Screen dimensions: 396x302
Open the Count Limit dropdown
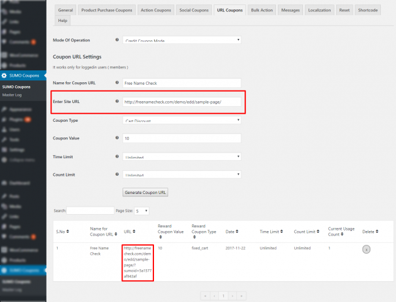point(182,175)
